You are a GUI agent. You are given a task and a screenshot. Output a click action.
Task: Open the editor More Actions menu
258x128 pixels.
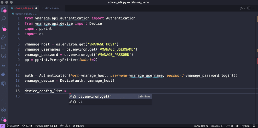tap(254, 8)
